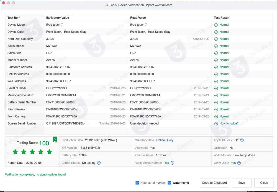The image size is (277, 192).
Task: Click the check icon in Sales Model row
Action: point(216,46)
